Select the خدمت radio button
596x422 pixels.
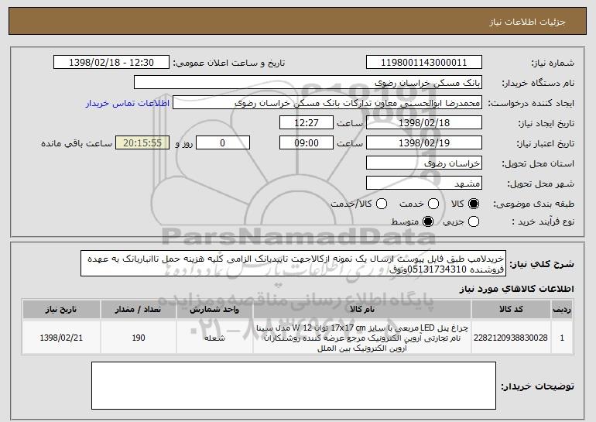pyautogui.click(x=433, y=204)
